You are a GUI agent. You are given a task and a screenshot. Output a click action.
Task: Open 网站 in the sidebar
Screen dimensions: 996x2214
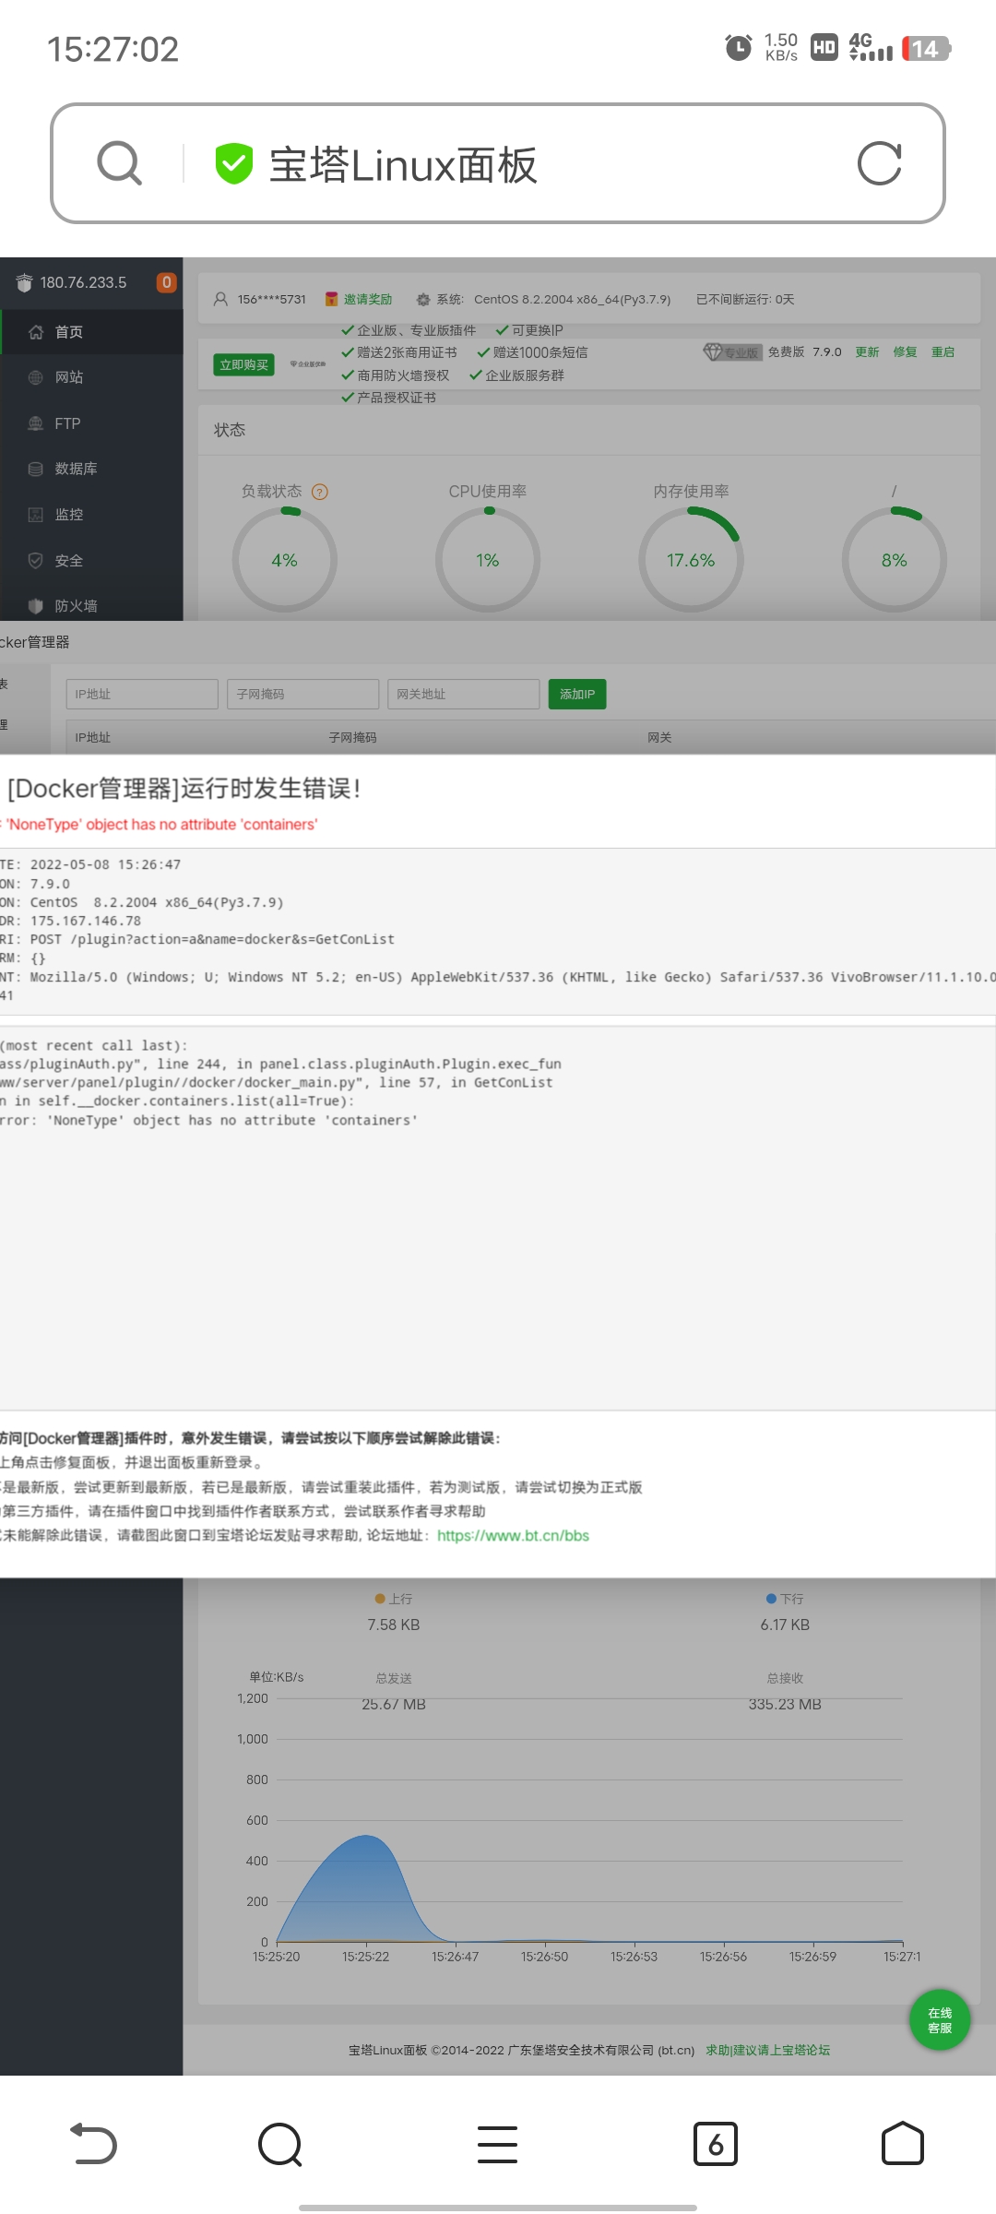(92, 377)
